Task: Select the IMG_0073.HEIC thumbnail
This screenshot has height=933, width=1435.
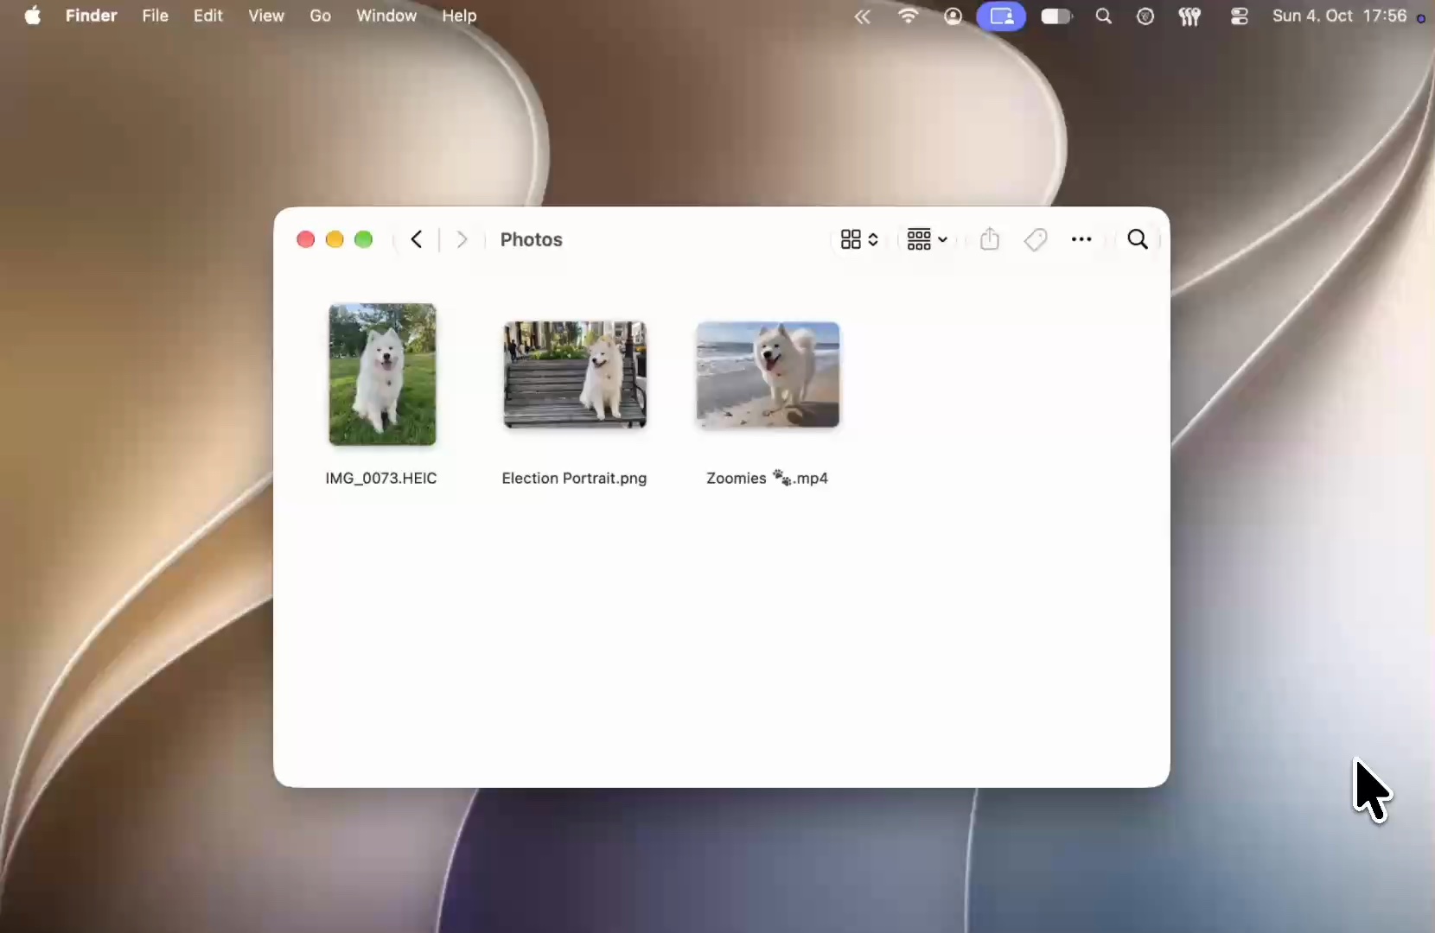Action: point(382,374)
